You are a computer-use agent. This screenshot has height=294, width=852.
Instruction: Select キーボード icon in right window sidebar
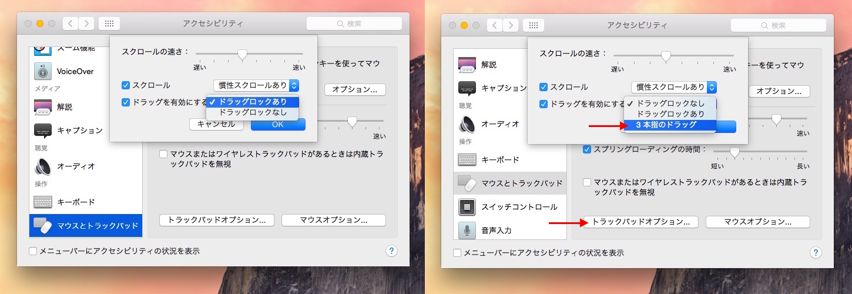point(468,159)
